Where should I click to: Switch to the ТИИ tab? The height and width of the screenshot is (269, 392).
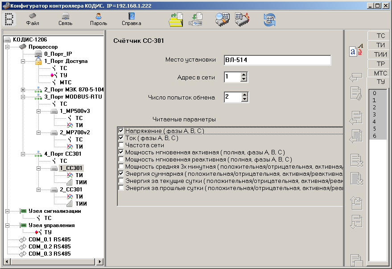(x=380, y=54)
